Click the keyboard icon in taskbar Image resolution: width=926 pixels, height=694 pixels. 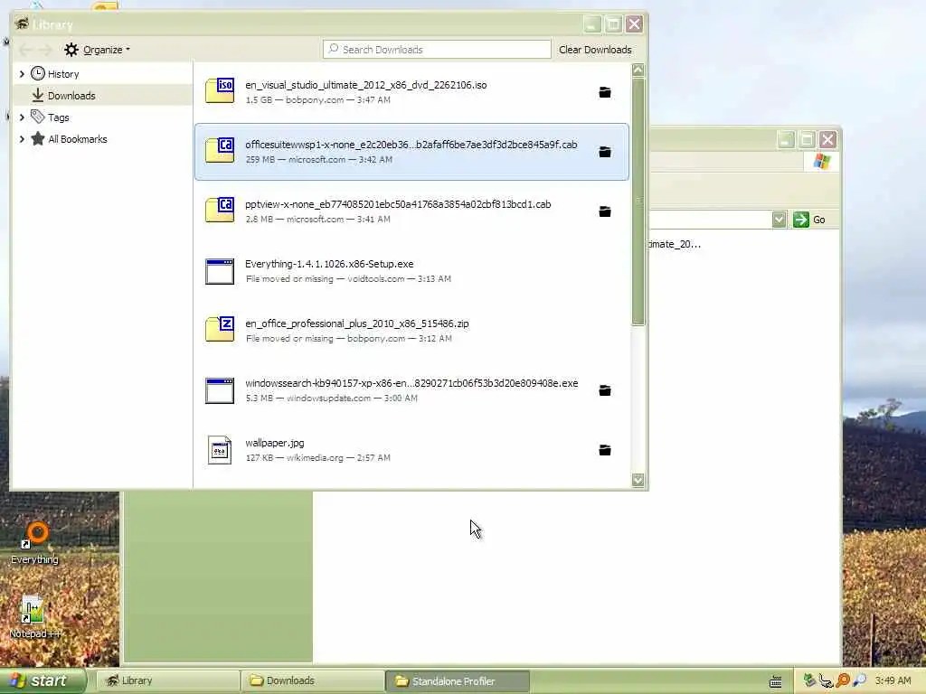pos(775,681)
